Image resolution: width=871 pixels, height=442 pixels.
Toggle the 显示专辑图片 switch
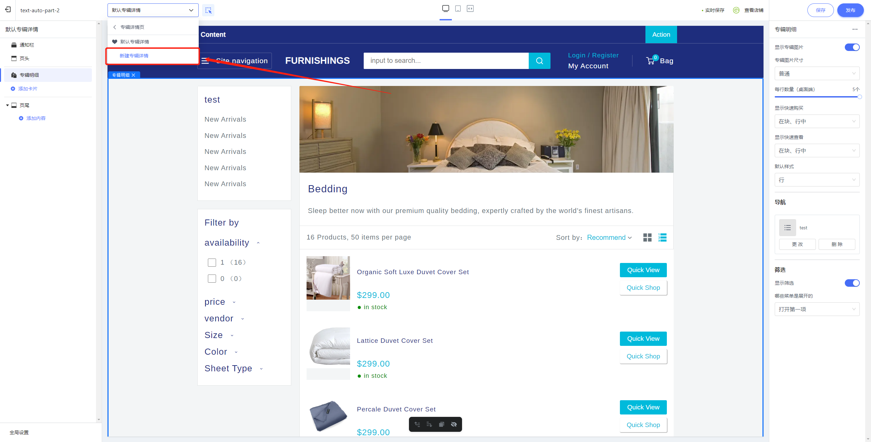tap(852, 47)
